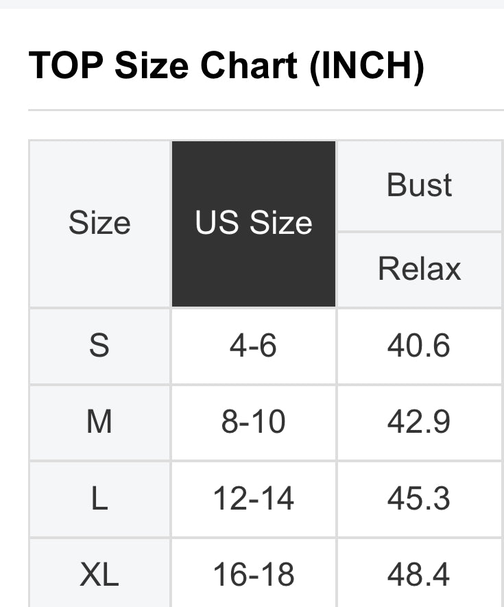Screen dimensions: 504x607
Task: Click the Relax sub-header cell
Action: [420, 269]
